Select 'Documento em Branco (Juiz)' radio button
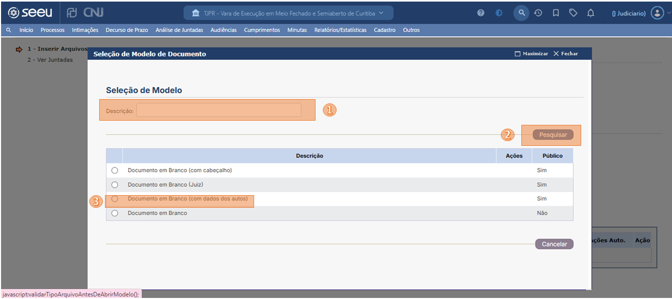This screenshot has width=672, height=299. click(x=115, y=185)
